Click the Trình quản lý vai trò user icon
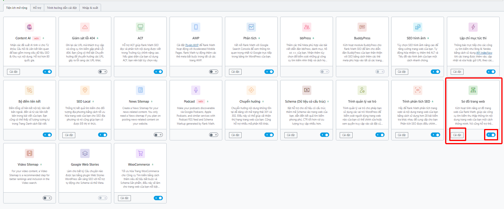The image size is (504, 209). [362, 90]
